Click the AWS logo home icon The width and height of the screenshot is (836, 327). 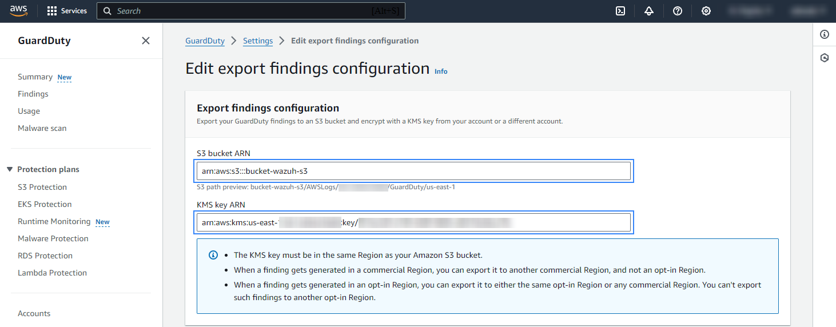pyautogui.click(x=19, y=11)
